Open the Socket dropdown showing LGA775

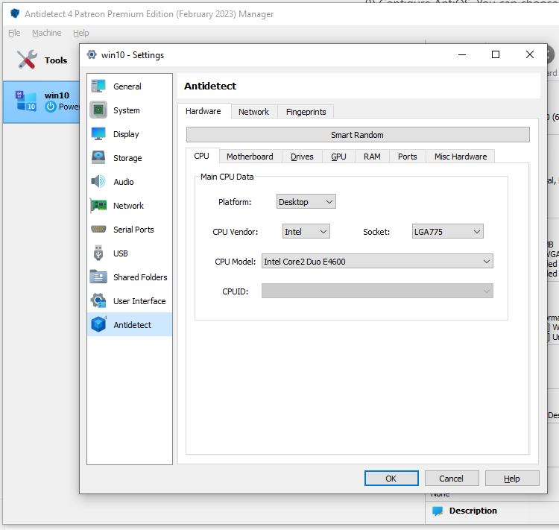(x=447, y=232)
